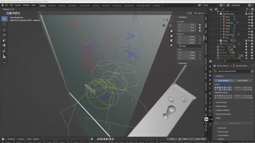
Task: Expand the Back object tree row
Action: tap(221, 17)
